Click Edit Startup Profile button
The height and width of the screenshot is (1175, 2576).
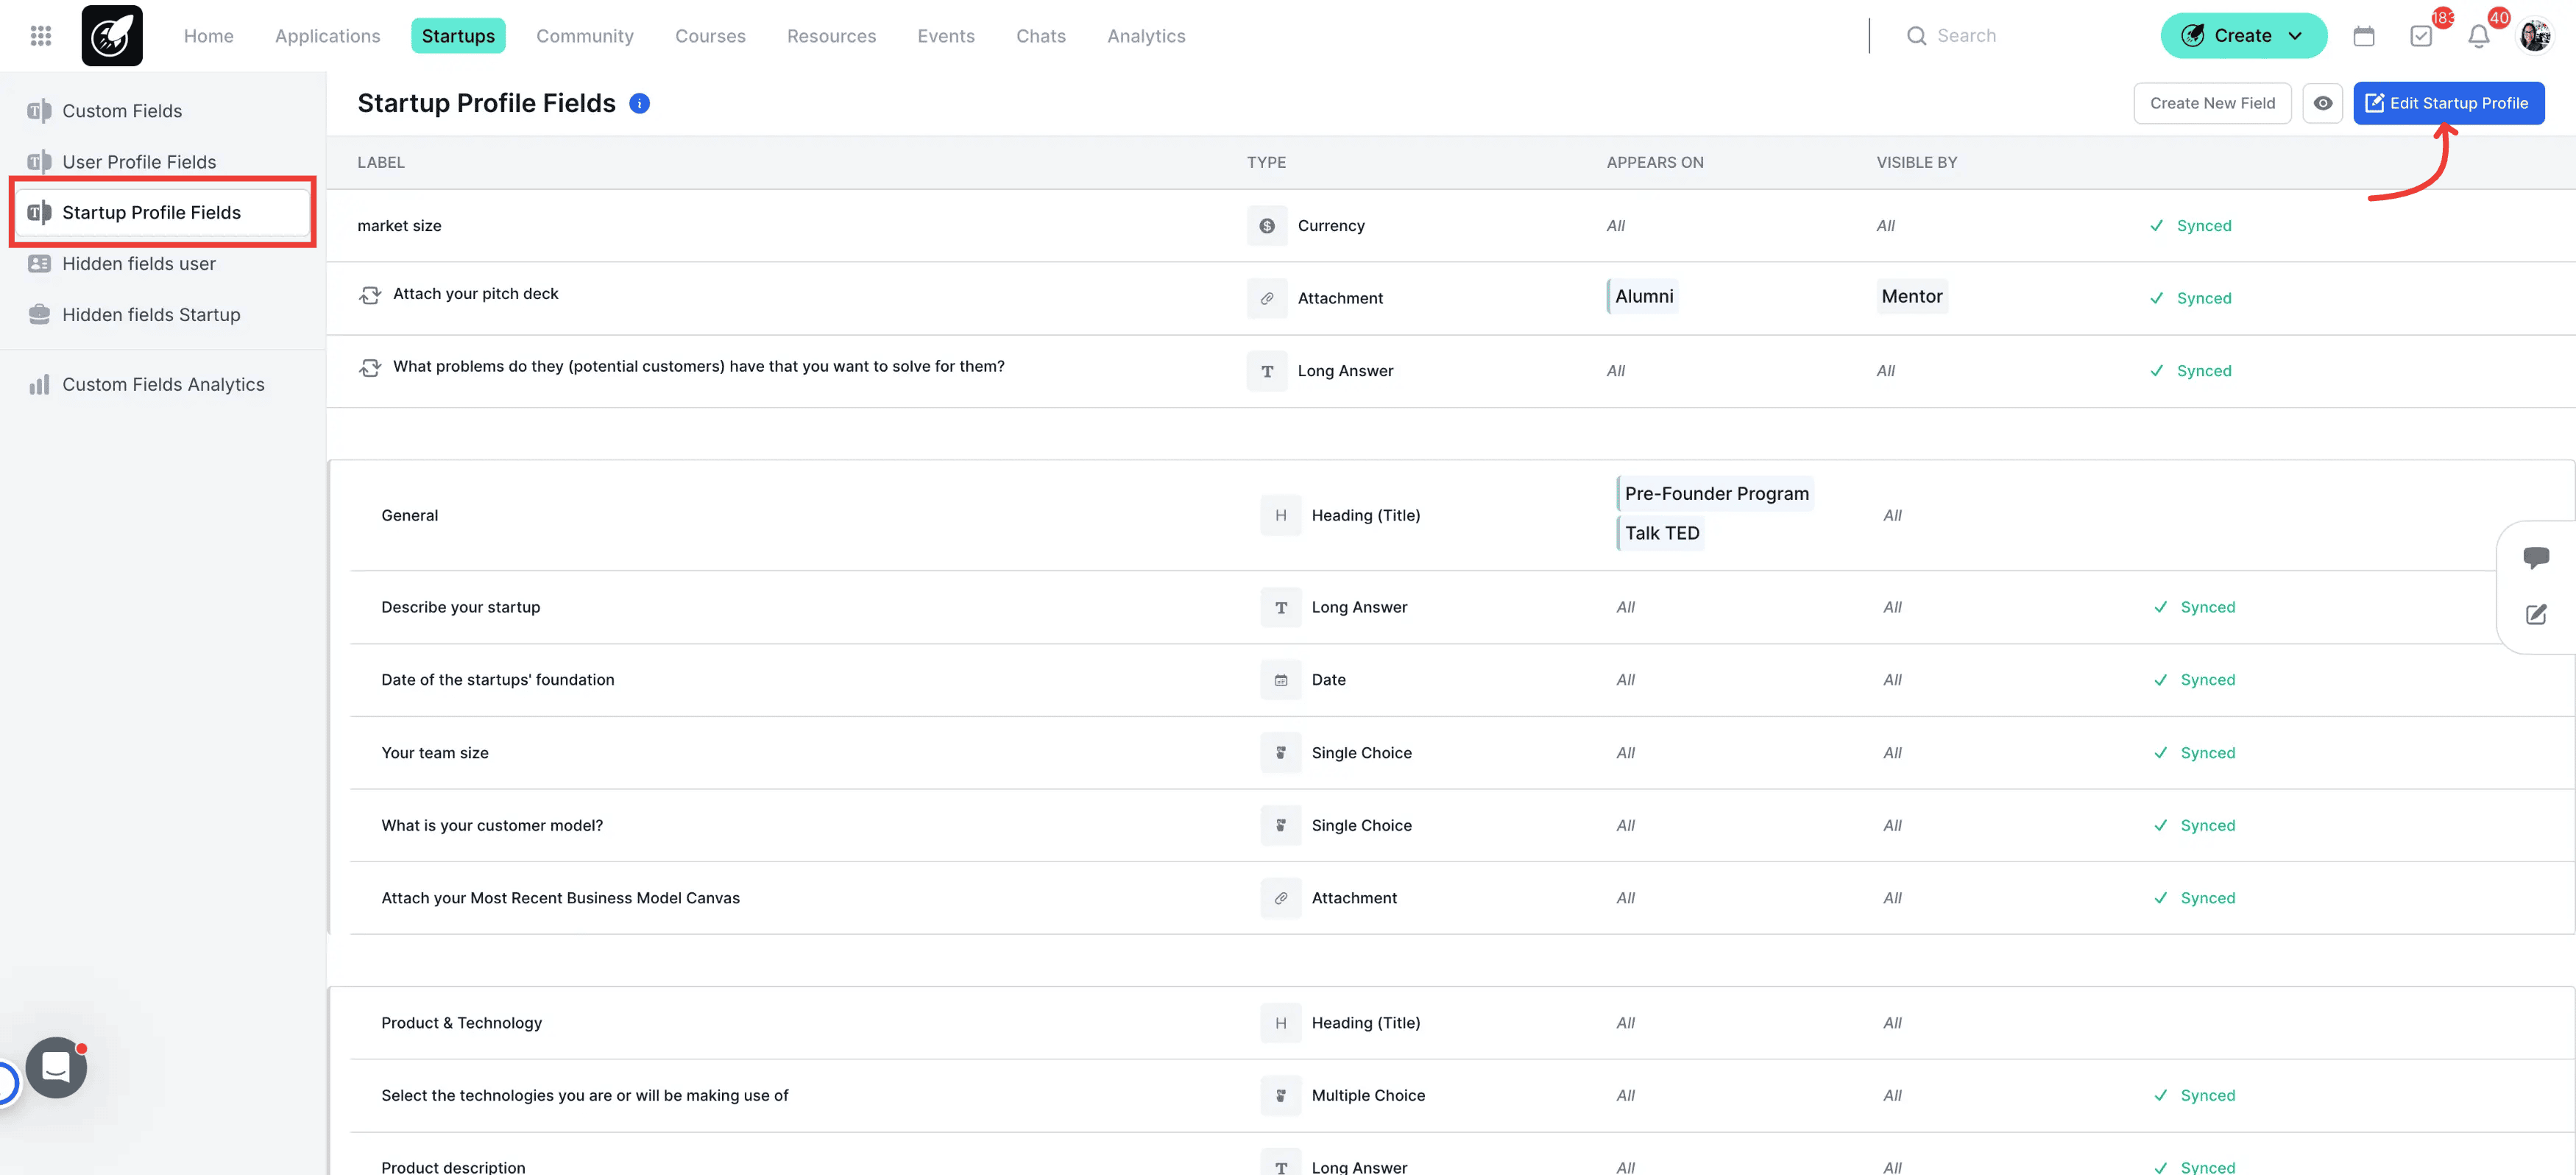pyautogui.click(x=2448, y=103)
